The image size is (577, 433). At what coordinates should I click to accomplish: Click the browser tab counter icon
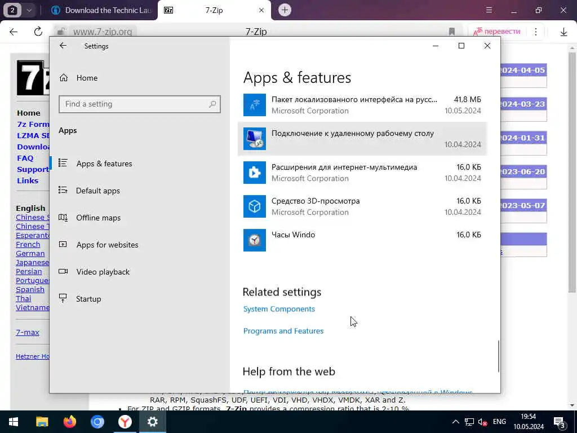pyautogui.click(x=12, y=10)
